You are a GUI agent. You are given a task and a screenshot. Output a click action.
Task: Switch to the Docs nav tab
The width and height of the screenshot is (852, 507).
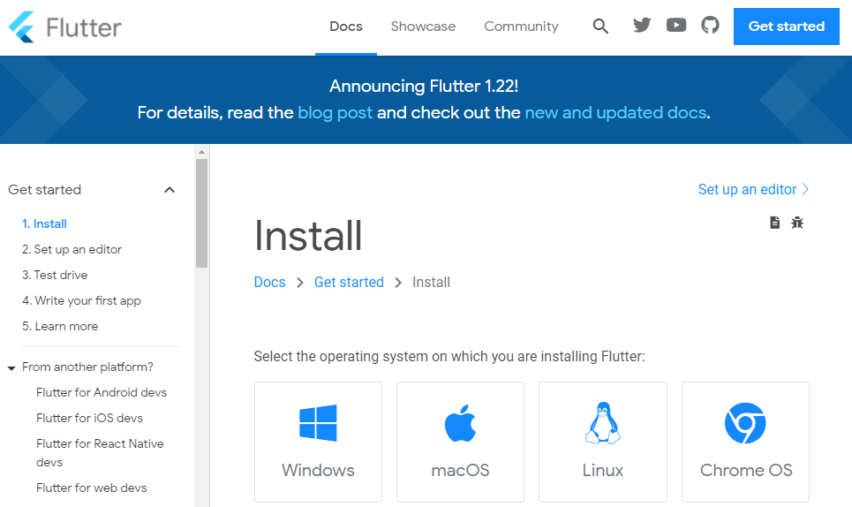[x=345, y=26]
